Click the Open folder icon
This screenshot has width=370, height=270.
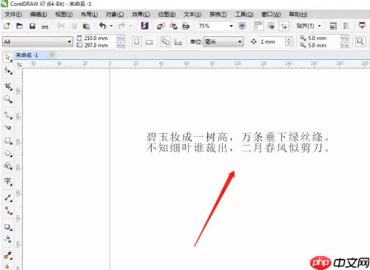tap(19, 26)
